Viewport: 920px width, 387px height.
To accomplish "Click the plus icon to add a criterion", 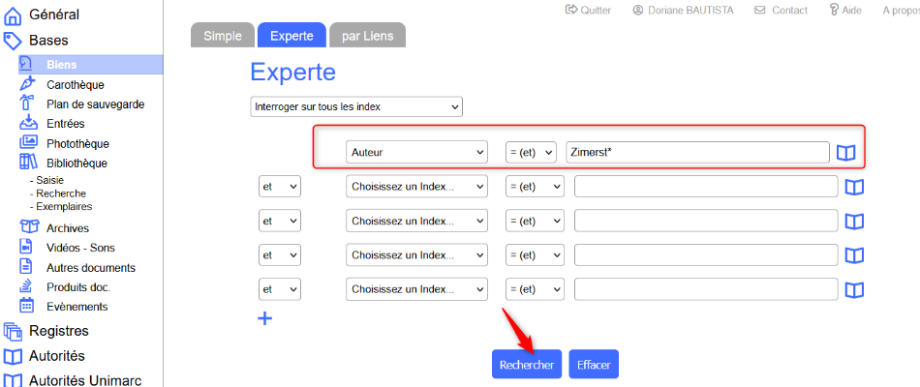I will click(264, 318).
